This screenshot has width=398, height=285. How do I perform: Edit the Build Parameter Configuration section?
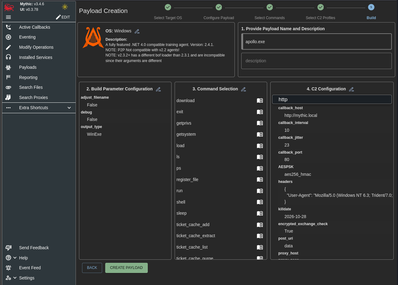coord(158,89)
